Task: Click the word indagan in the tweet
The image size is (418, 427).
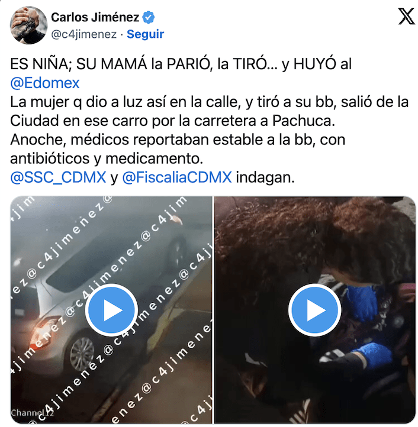Action: pos(265,177)
